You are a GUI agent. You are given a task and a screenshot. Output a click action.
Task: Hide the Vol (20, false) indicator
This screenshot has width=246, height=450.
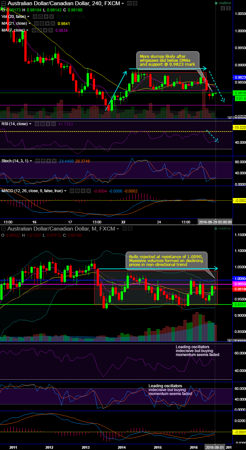pyautogui.click(x=35, y=17)
